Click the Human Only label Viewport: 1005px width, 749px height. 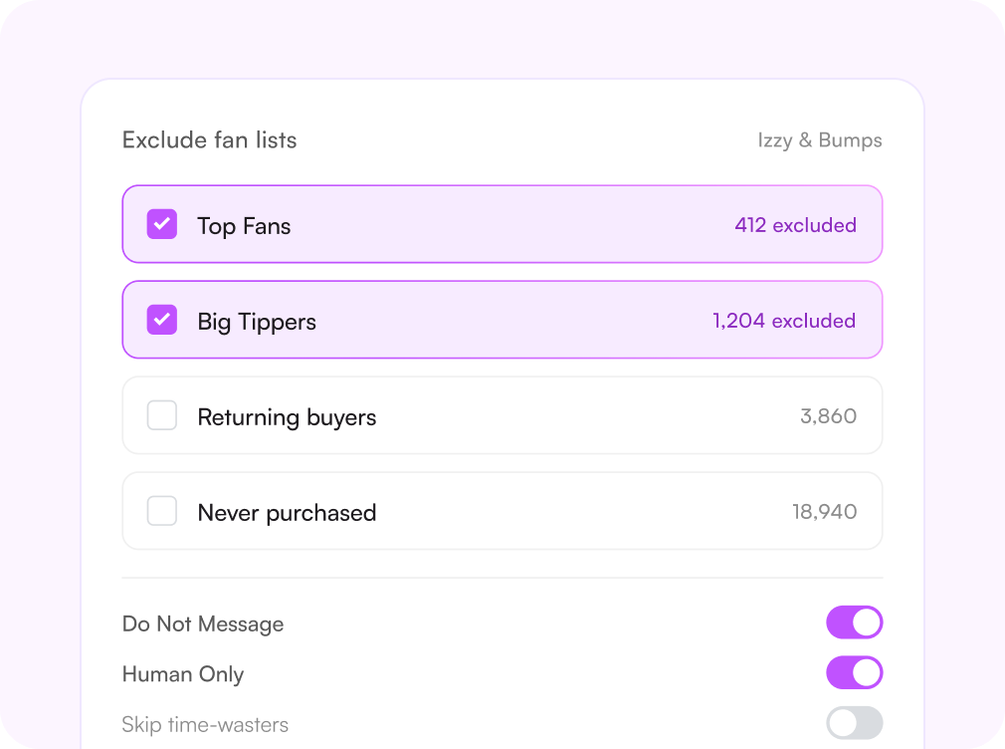click(x=183, y=674)
